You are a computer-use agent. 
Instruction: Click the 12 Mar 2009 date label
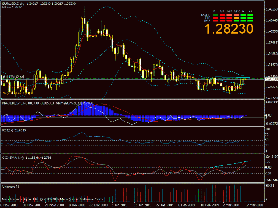(x=254, y=205)
